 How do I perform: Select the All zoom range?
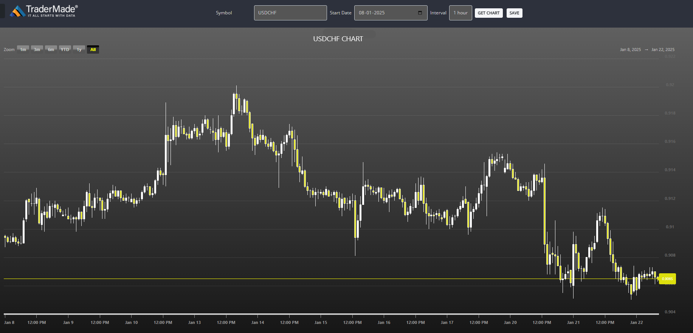click(x=93, y=50)
